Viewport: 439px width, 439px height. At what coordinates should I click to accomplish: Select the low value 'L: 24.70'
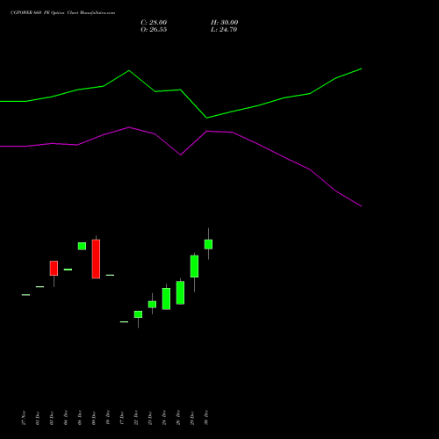point(224,30)
